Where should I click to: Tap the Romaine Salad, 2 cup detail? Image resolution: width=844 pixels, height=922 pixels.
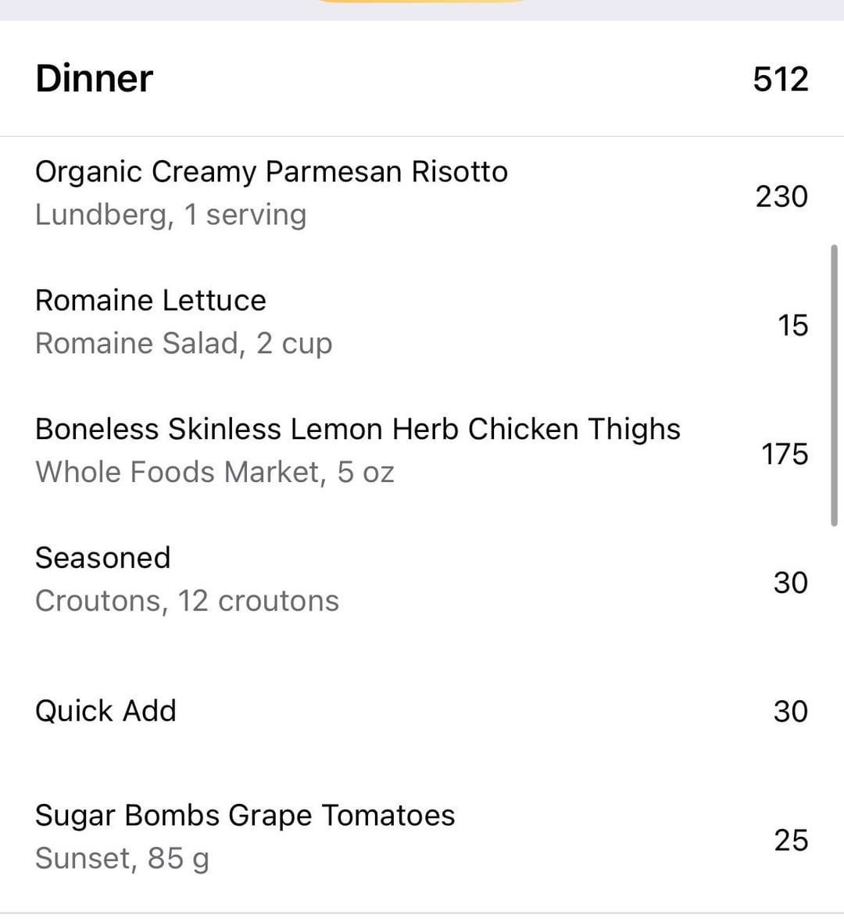[184, 344]
